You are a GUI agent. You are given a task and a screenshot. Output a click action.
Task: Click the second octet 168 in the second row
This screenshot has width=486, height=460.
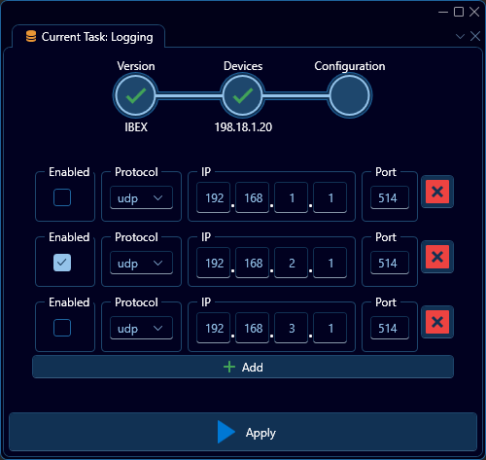pyautogui.click(x=253, y=263)
